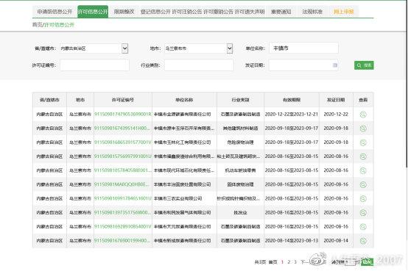This screenshot has width=408, height=271.
Task: Go to page 2 of results
Action: click(289, 262)
